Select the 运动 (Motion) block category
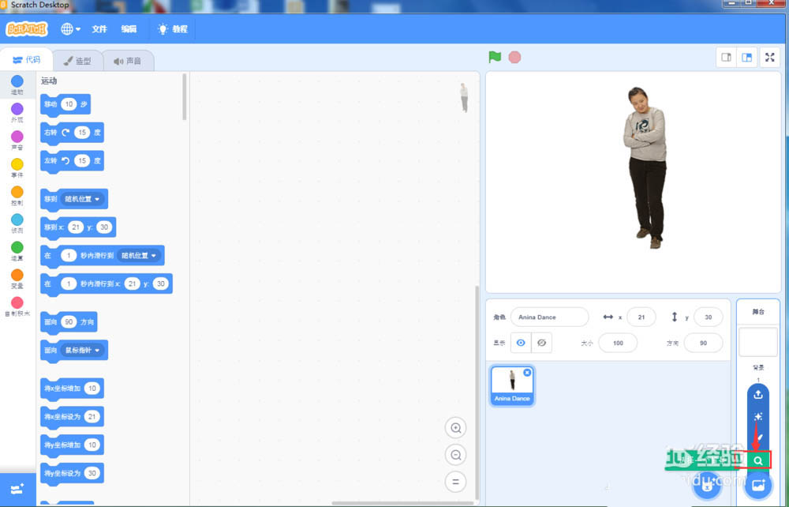This screenshot has width=789, height=507. pos(17,84)
